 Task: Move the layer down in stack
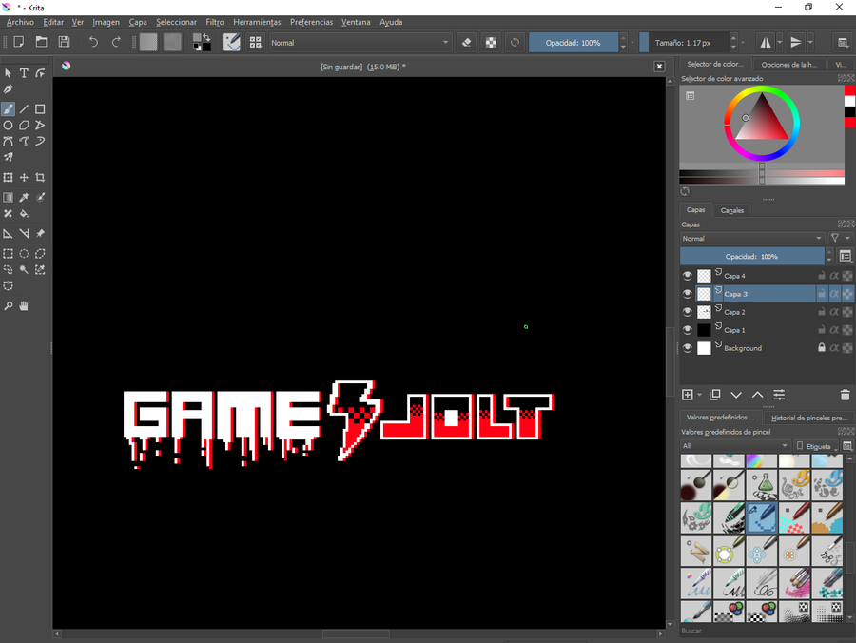(x=736, y=395)
